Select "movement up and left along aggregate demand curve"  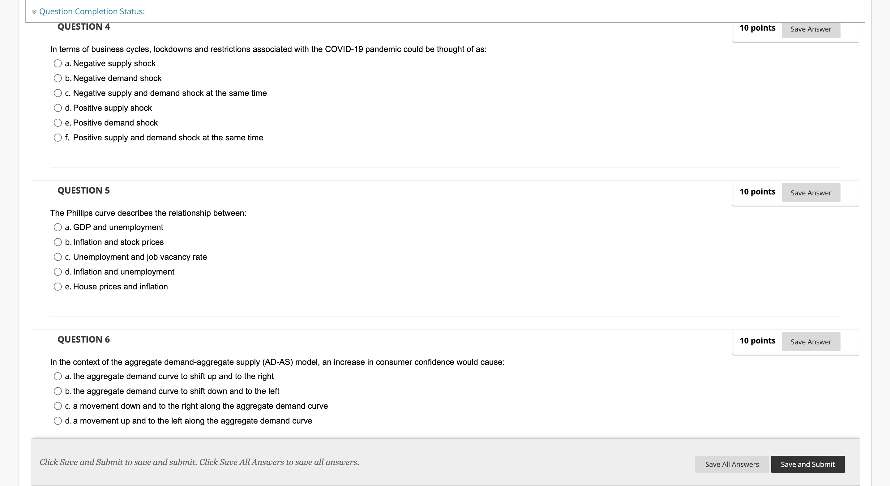(x=58, y=421)
